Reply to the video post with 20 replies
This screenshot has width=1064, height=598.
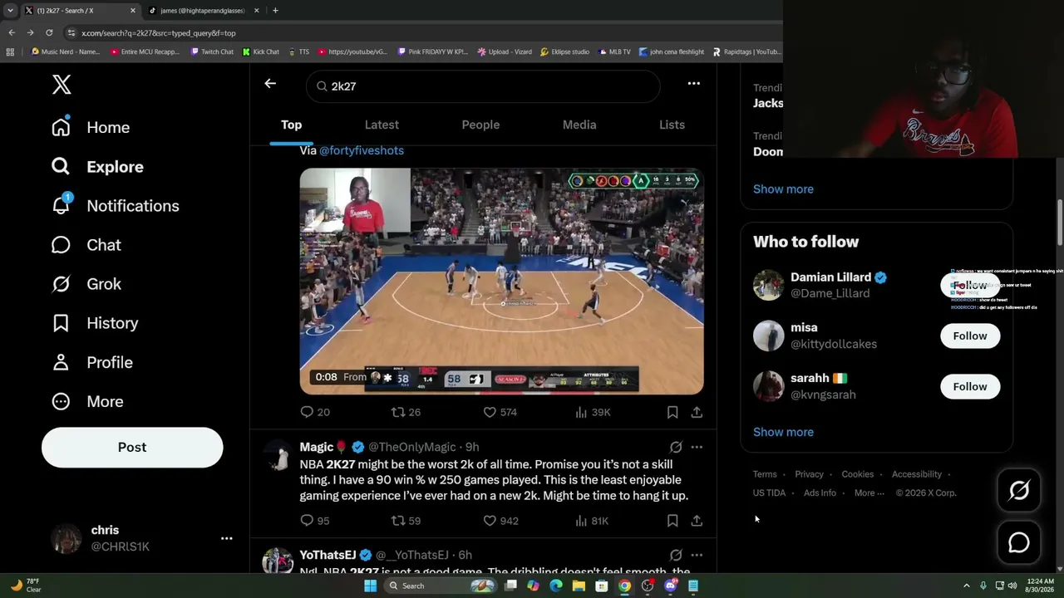tap(315, 412)
